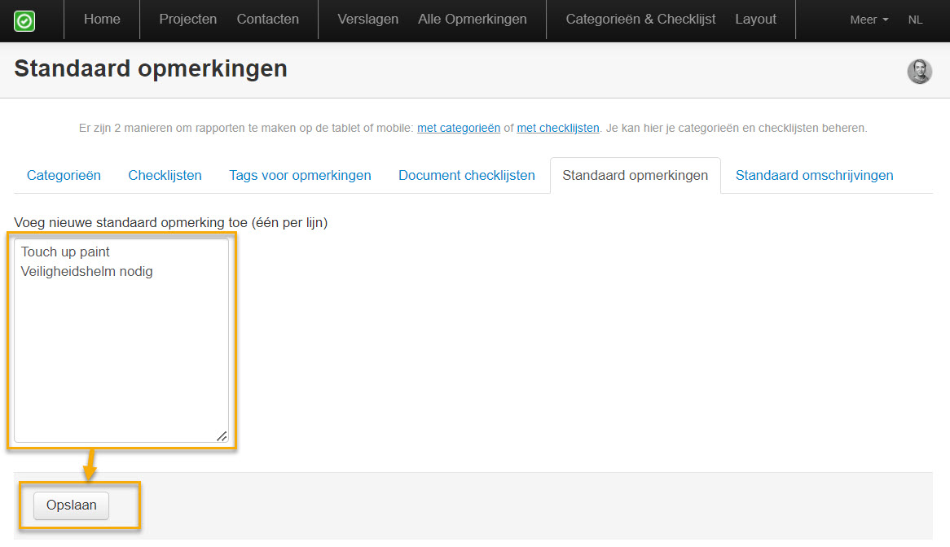Save with the Opslaan button
Viewport: 950px width, 547px height.
tap(72, 505)
